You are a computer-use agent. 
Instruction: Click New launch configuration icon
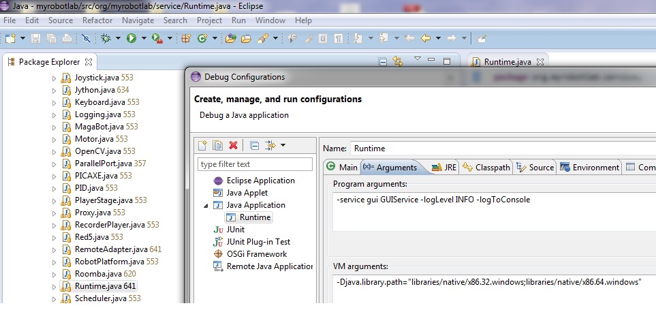coord(202,145)
